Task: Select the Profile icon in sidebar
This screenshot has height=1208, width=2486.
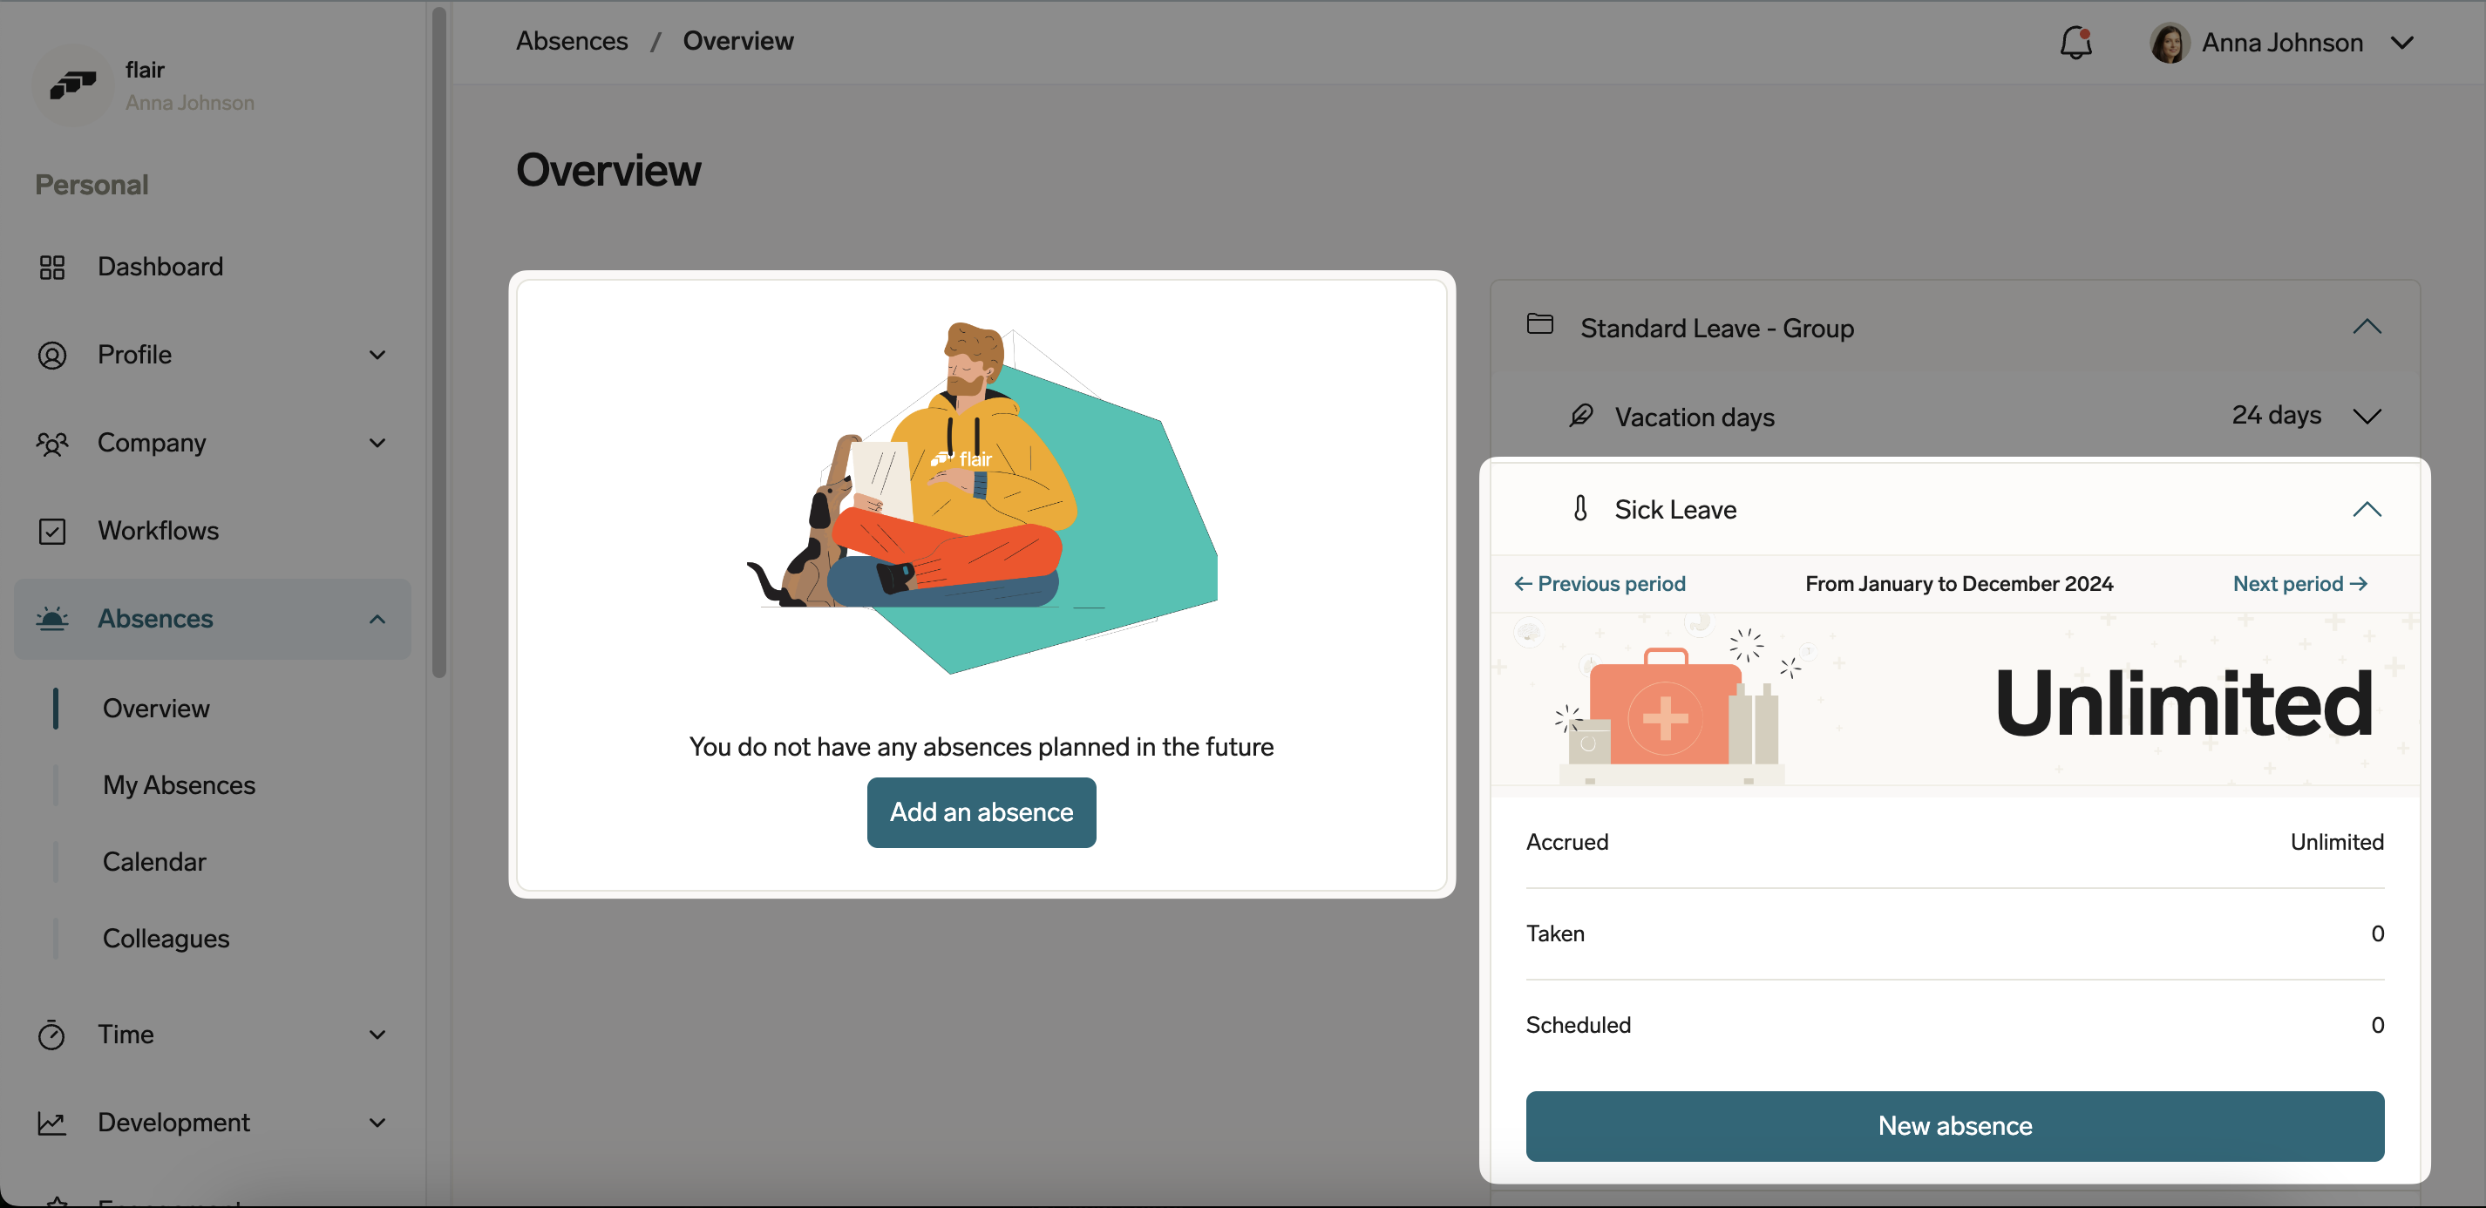Action: pyautogui.click(x=52, y=354)
